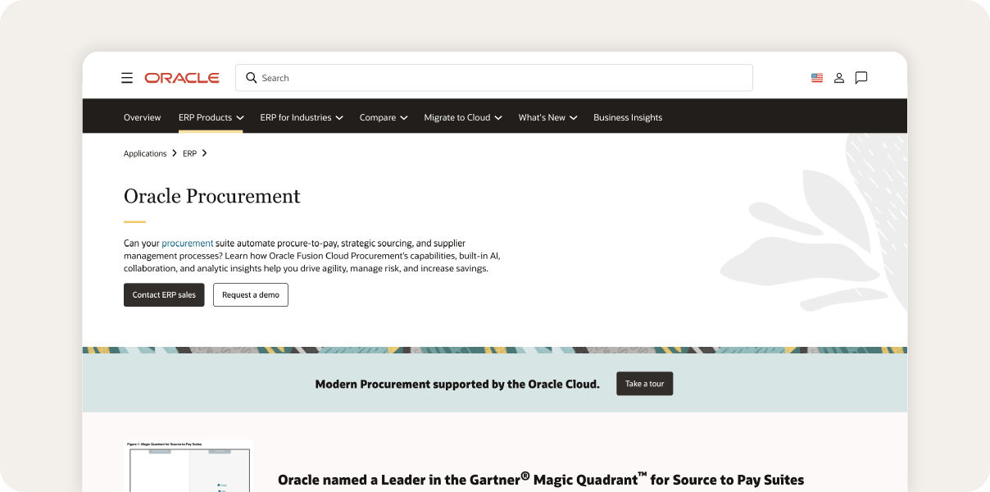990x492 pixels.
Task: Click the Request a demo button
Action: [x=251, y=294]
